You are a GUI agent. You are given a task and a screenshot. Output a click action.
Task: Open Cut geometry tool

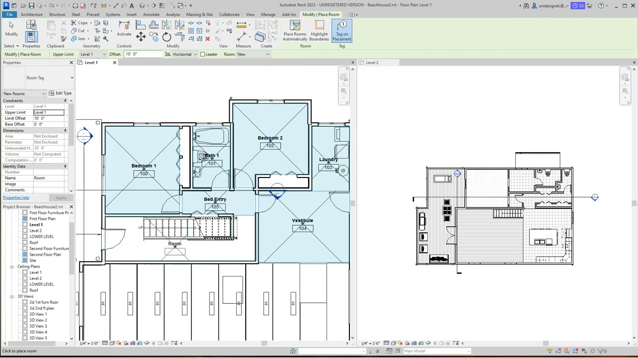pyautogui.click(x=81, y=31)
